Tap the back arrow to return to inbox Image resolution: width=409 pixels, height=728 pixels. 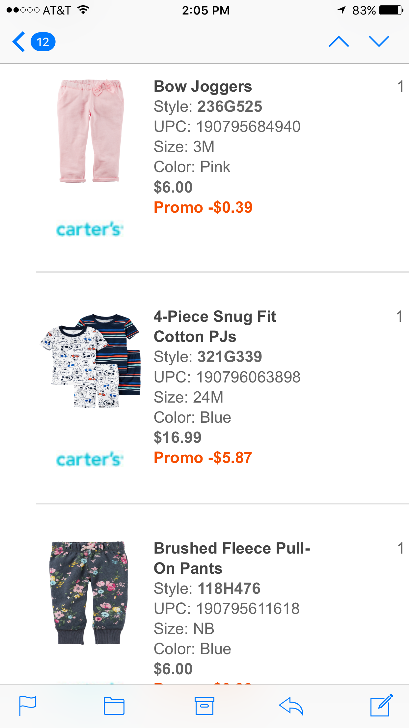pos(19,42)
